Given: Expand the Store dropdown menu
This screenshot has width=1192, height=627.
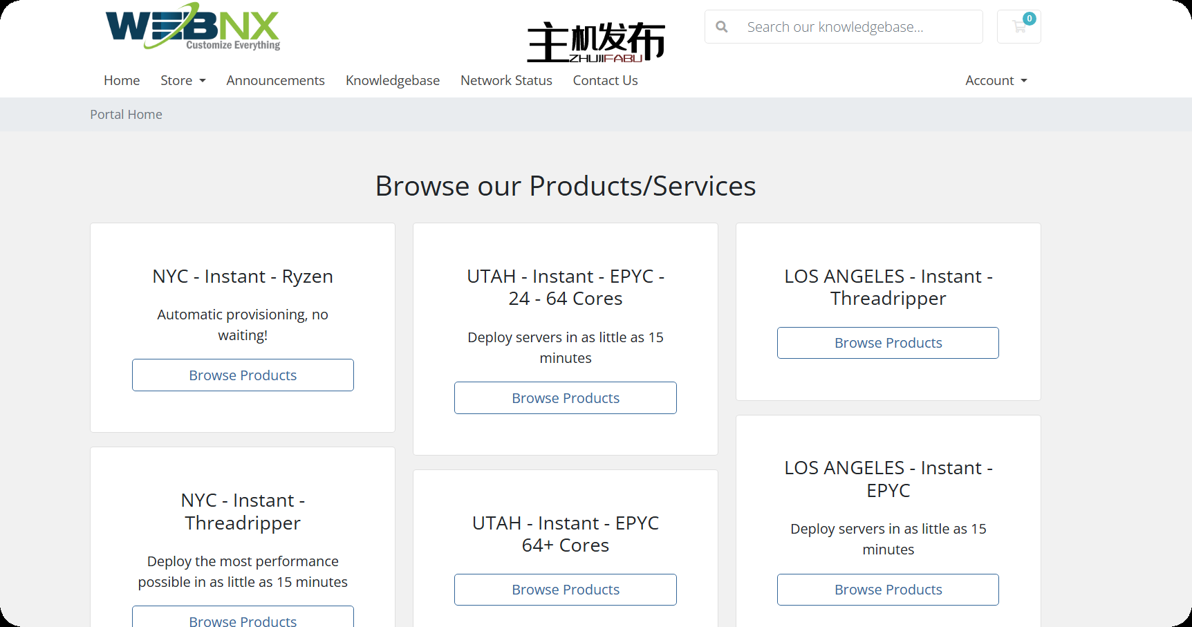Looking at the screenshot, I should pyautogui.click(x=183, y=81).
